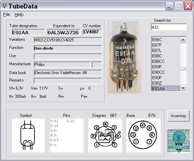Click the TubeData lightbulb title icon
The image size is (194, 161).
point(4,6)
